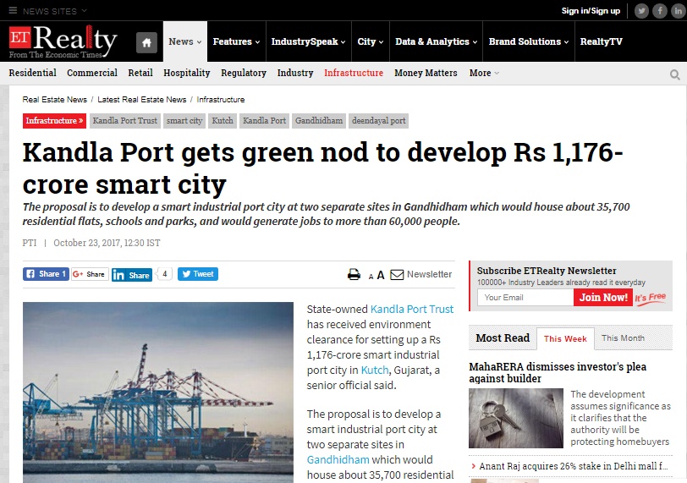Click the deendayal port tag

378,121
